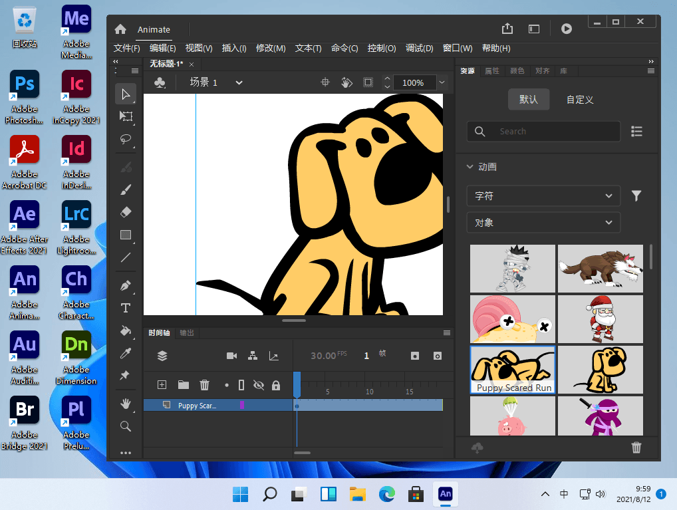Image resolution: width=677 pixels, height=510 pixels.
Task: Close the 无标题-1 document tab
Action: click(x=192, y=64)
